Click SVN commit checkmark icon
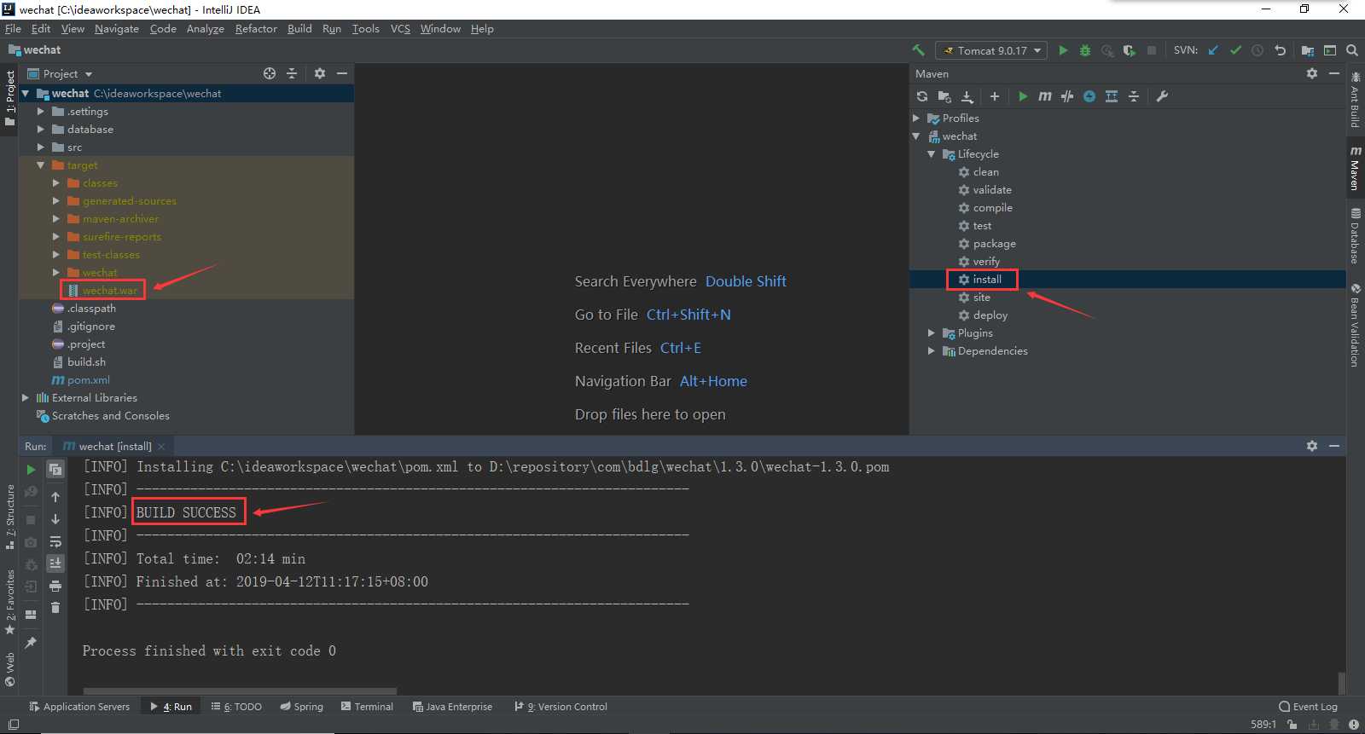 tap(1235, 50)
